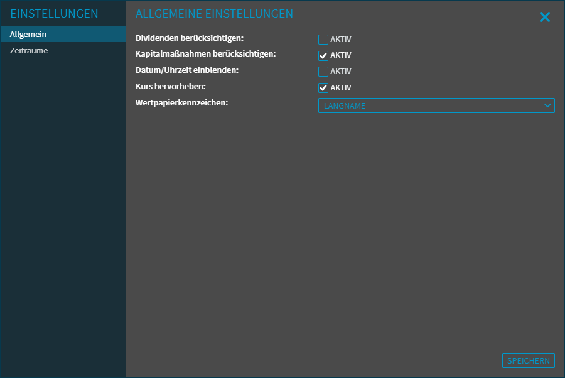The image size is (565, 378).
Task: Click the Wertpapierkennzeichen setting label
Action: pyautogui.click(x=182, y=102)
